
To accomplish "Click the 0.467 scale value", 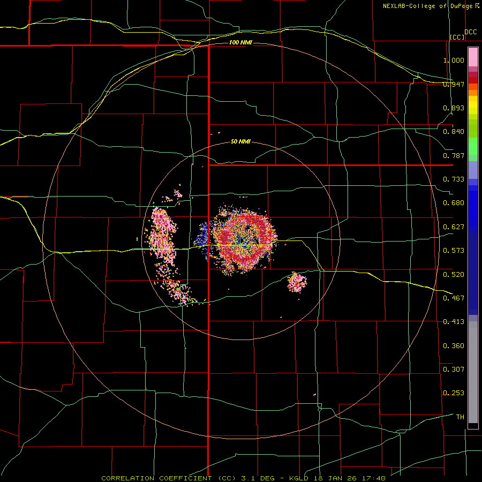I will (x=454, y=298).
